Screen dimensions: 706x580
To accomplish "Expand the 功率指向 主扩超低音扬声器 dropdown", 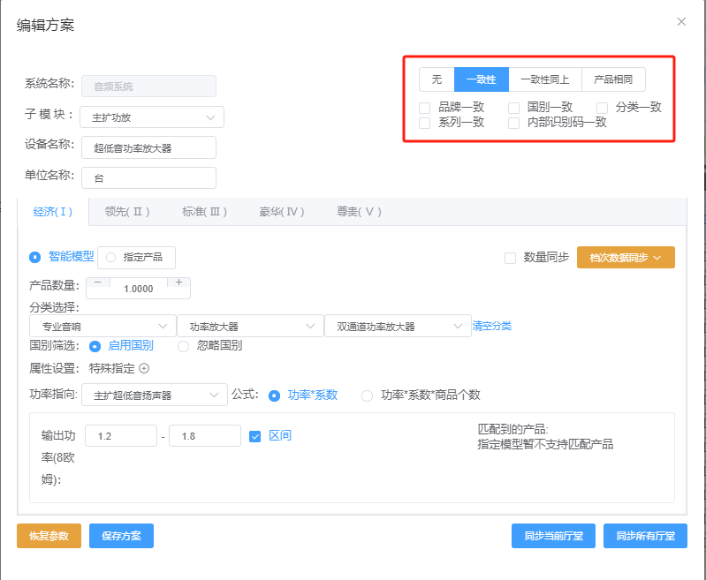I will [154, 395].
